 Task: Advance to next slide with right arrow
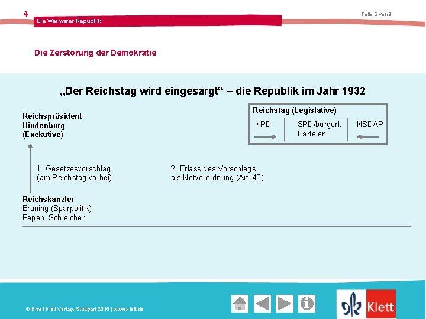click(285, 304)
